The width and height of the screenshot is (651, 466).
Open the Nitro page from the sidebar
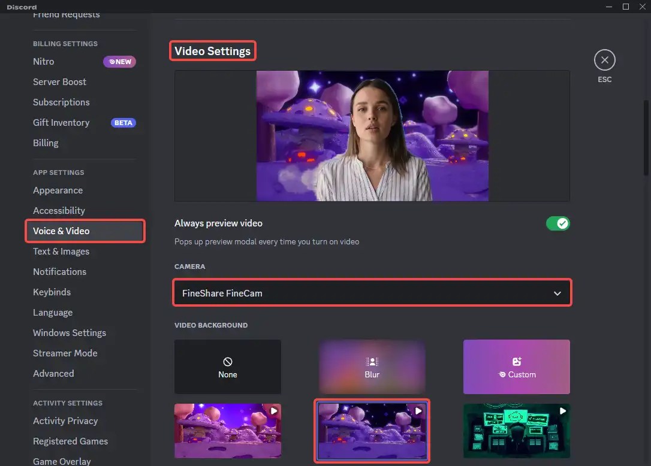(43, 61)
